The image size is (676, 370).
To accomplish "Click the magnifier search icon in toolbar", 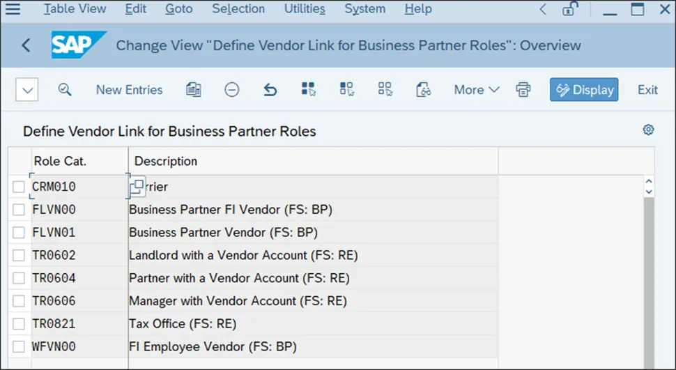I will [65, 90].
